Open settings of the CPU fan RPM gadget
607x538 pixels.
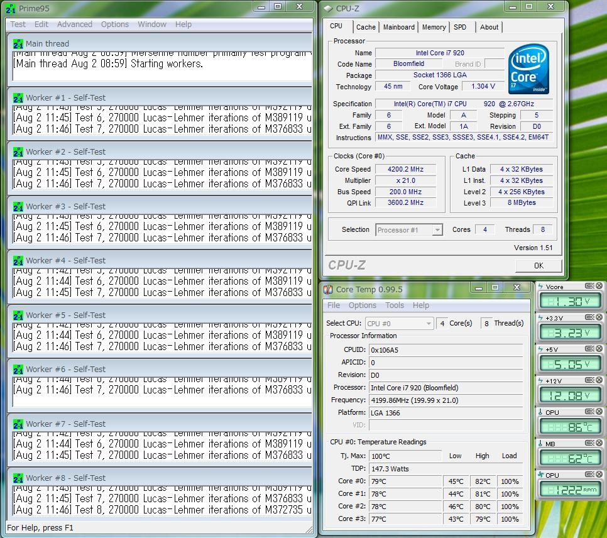(x=589, y=475)
